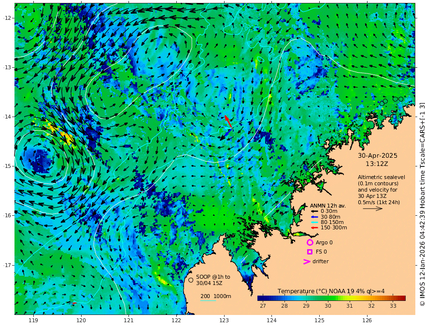Viewport: 425px width, 329px height.
Task: Click the '(0.1m contours)' text line
Action: (378, 183)
